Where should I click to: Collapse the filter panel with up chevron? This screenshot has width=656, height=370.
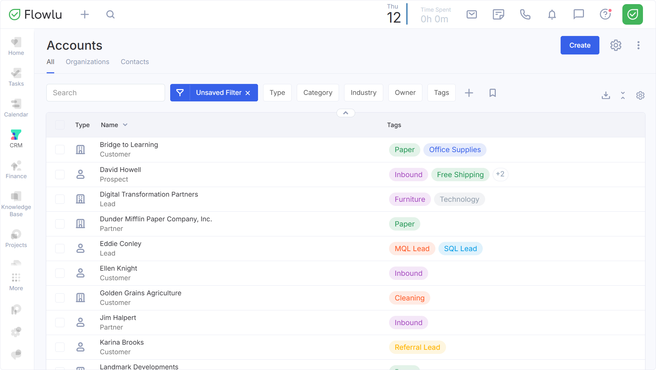tap(345, 113)
